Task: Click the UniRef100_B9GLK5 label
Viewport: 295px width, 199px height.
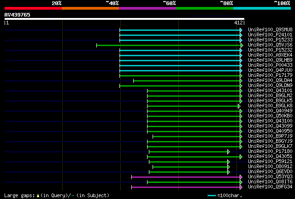Action: 270,101
